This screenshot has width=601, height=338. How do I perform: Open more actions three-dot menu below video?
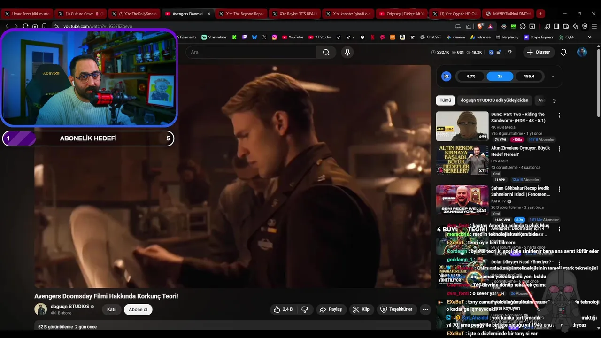[425, 309]
